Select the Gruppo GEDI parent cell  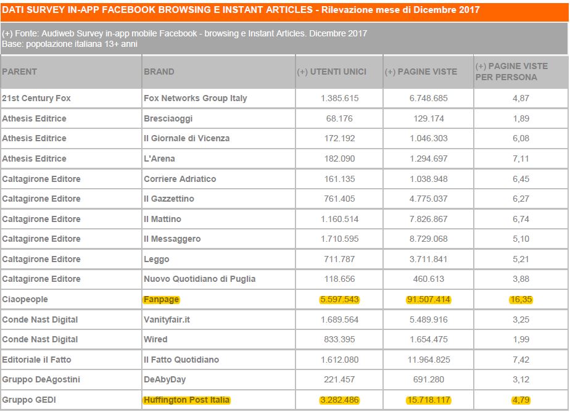[71, 400]
